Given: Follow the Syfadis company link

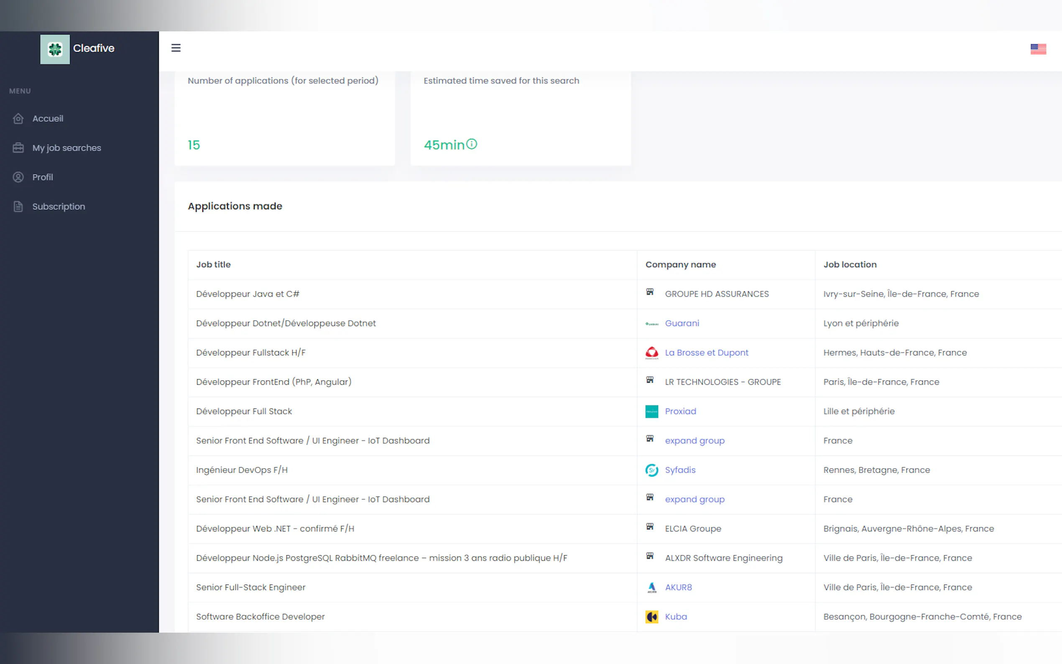Looking at the screenshot, I should [x=679, y=470].
